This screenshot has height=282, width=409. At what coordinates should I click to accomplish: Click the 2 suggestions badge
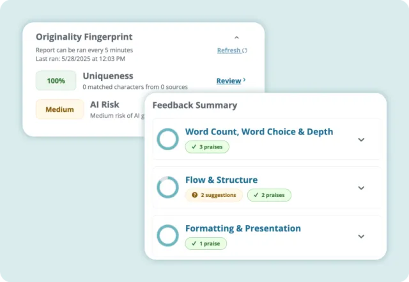point(213,195)
